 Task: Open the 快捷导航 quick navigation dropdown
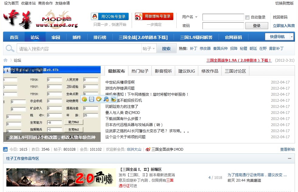click(x=279, y=37)
